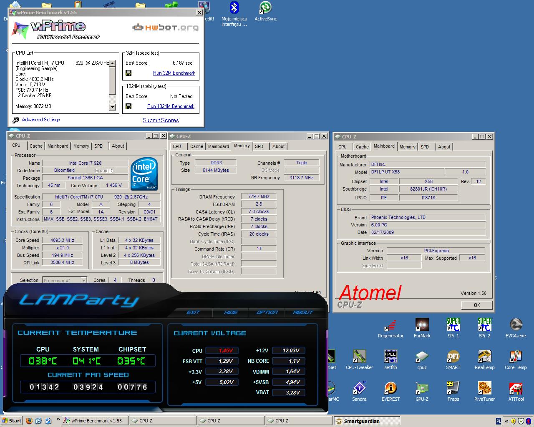This screenshot has height=427, width=534.
Task: Click the CPU temperature 038°C display
Action: [43, 361]
